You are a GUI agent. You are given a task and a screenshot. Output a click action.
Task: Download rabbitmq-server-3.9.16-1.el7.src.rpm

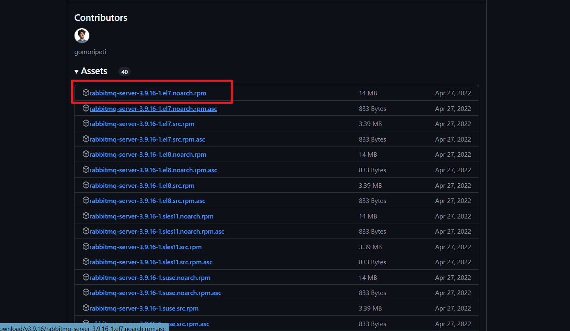pos(142,124)
